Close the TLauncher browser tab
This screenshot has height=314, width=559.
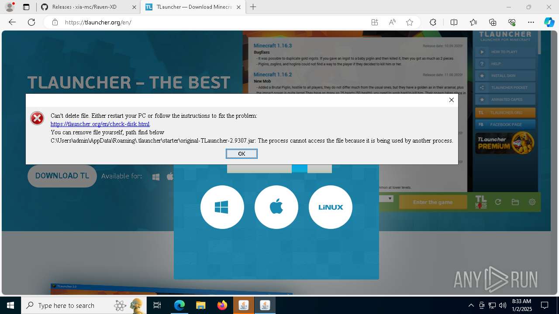pos(239,7)
